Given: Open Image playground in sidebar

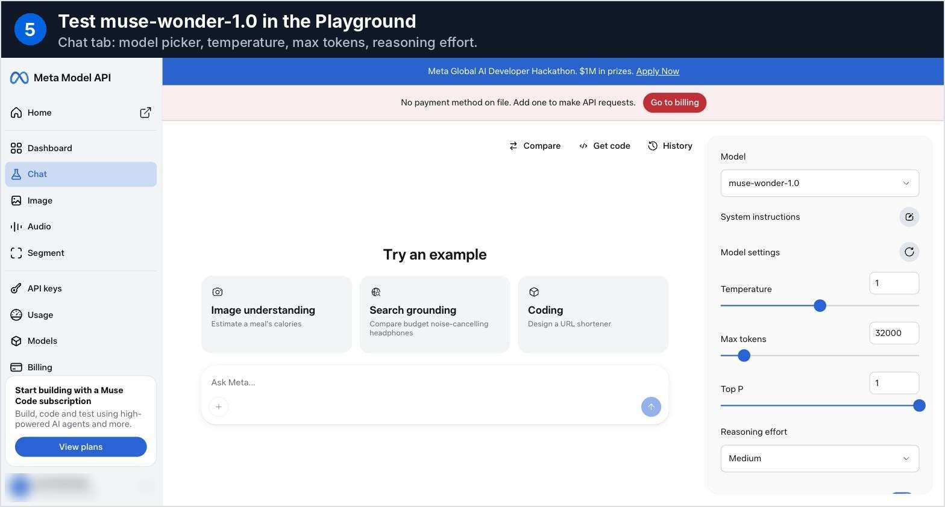Looking at the screenshot, I should pyautogui.click(x=81, y=201).
